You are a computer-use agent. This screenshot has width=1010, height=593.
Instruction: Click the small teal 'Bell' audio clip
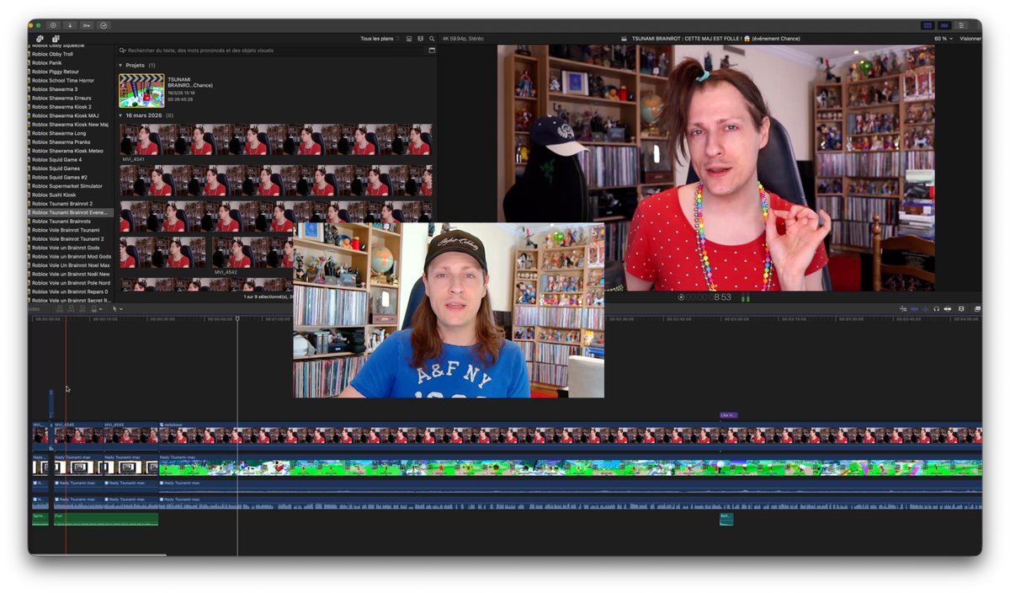point(726,519)
